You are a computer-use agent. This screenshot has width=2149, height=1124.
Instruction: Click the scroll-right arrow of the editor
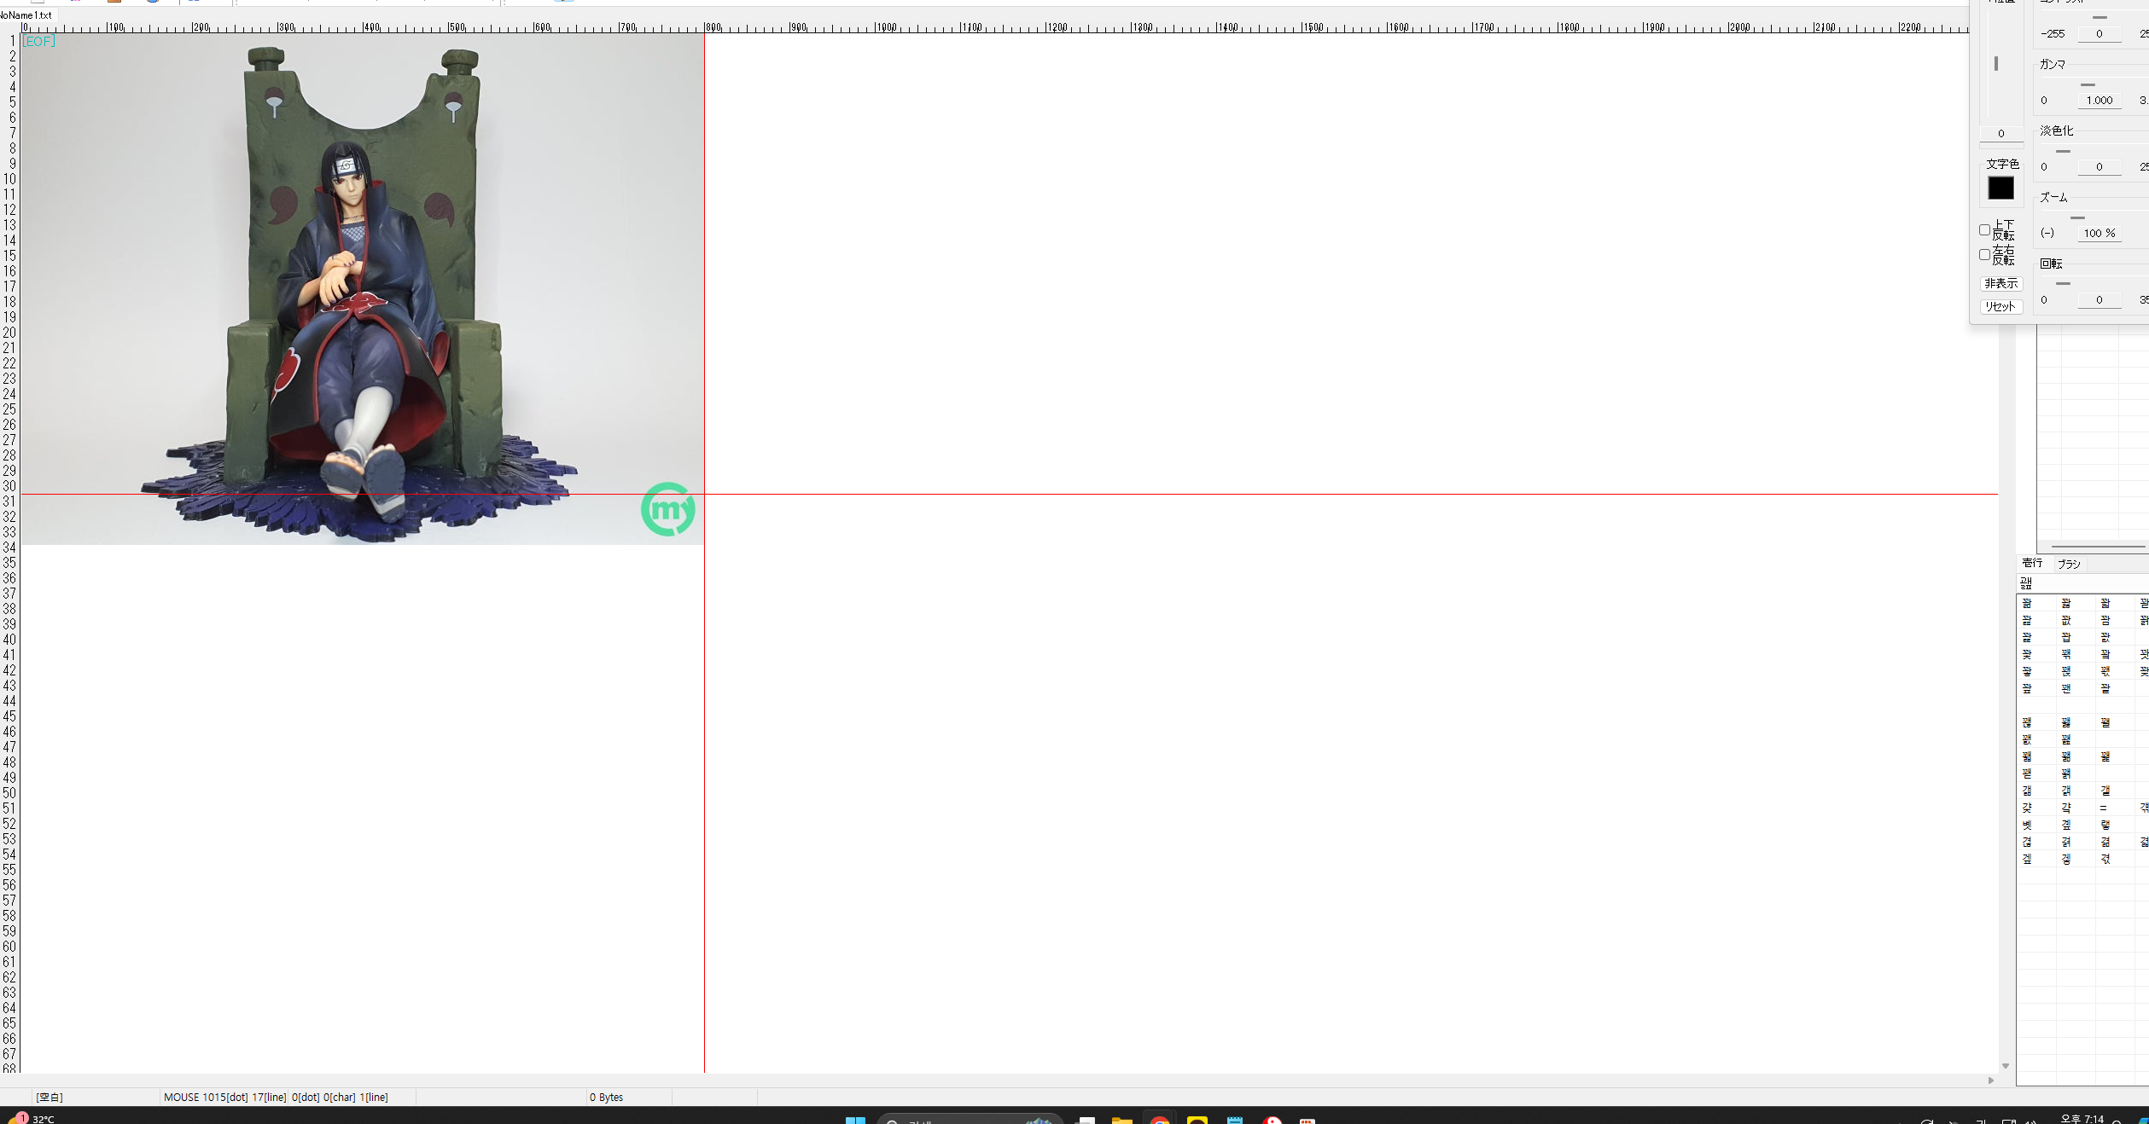[x=1990, y=1081]
